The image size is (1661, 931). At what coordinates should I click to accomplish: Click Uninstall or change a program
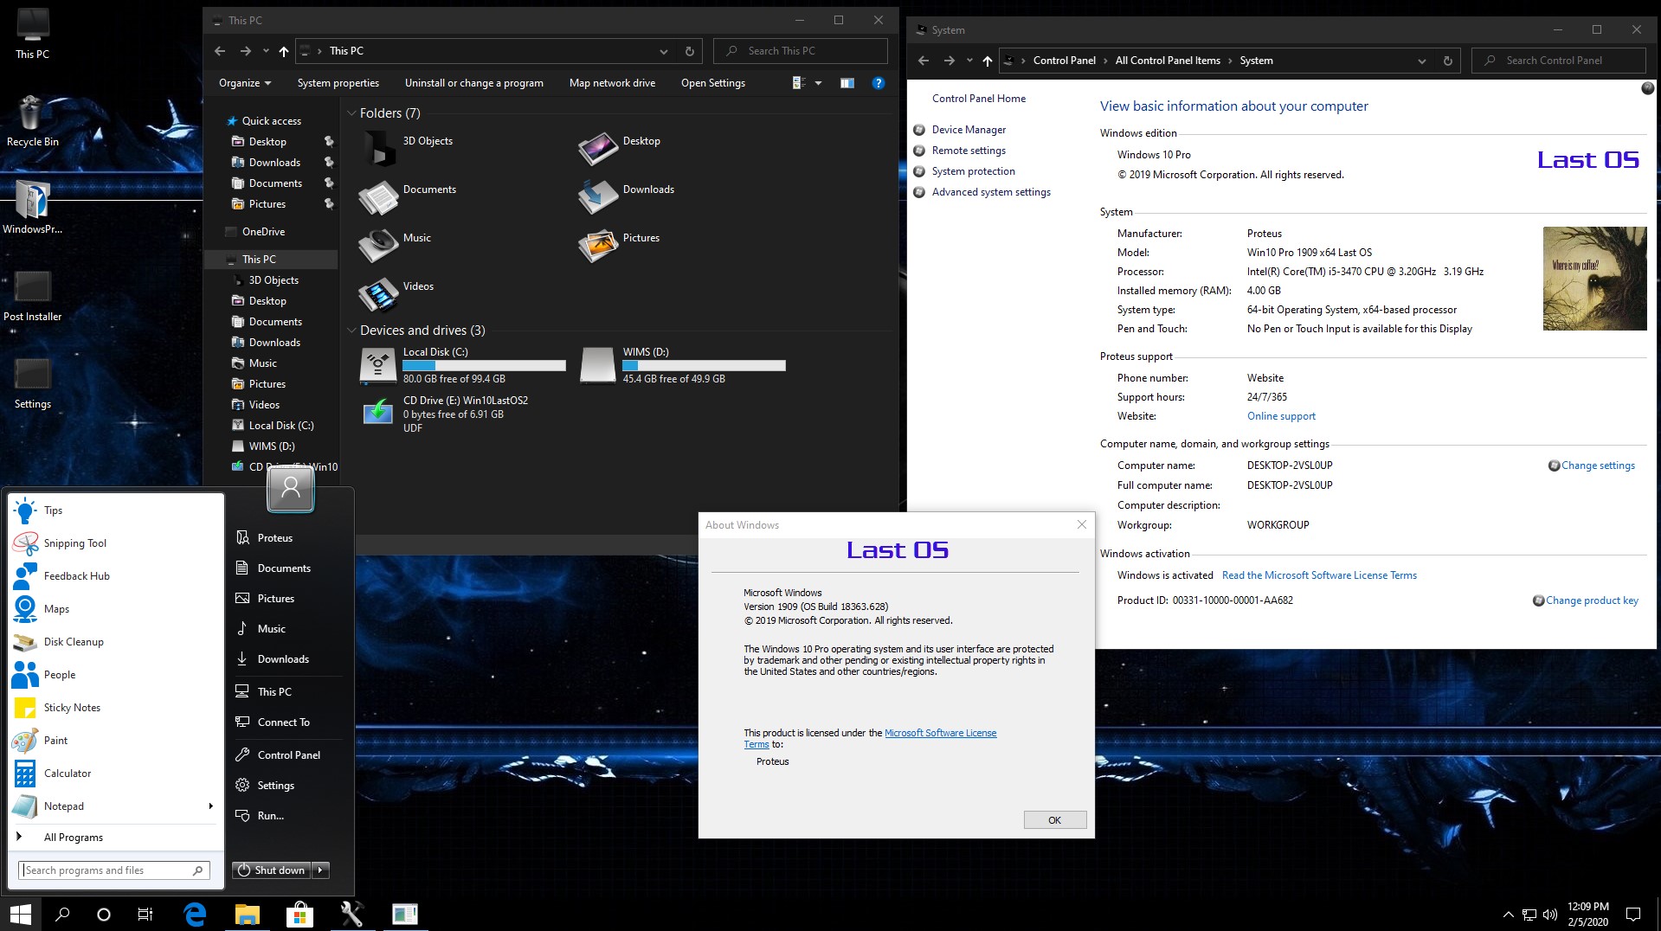click(x=474, y=83)
